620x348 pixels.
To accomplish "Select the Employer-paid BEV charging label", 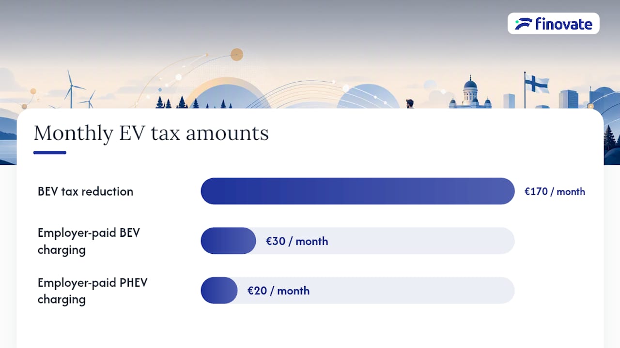I will tap(89, 241).
